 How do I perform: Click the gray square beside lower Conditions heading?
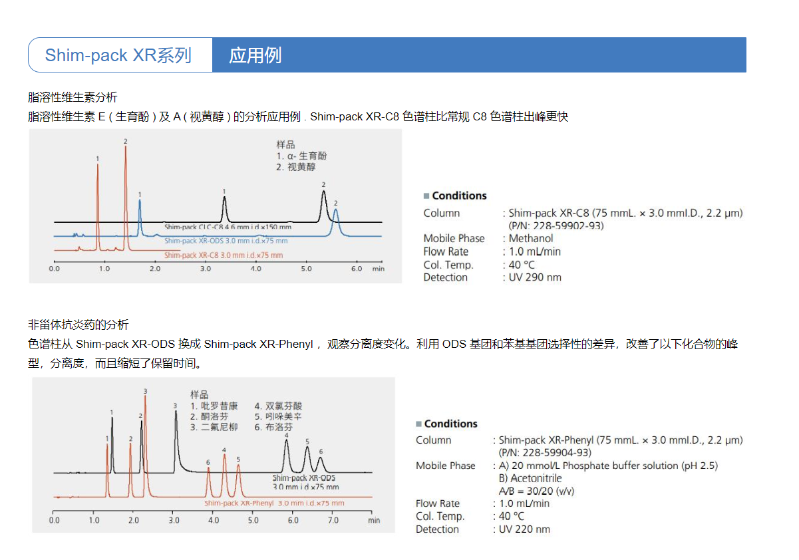418,424
